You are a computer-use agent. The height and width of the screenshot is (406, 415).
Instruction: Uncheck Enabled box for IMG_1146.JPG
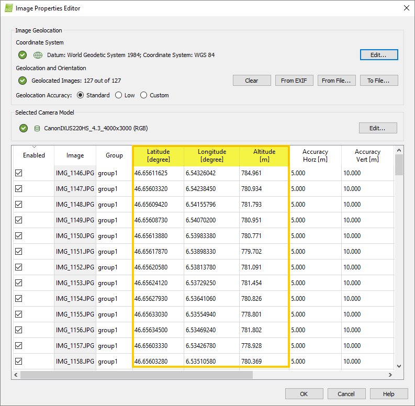tap(19, 173)
